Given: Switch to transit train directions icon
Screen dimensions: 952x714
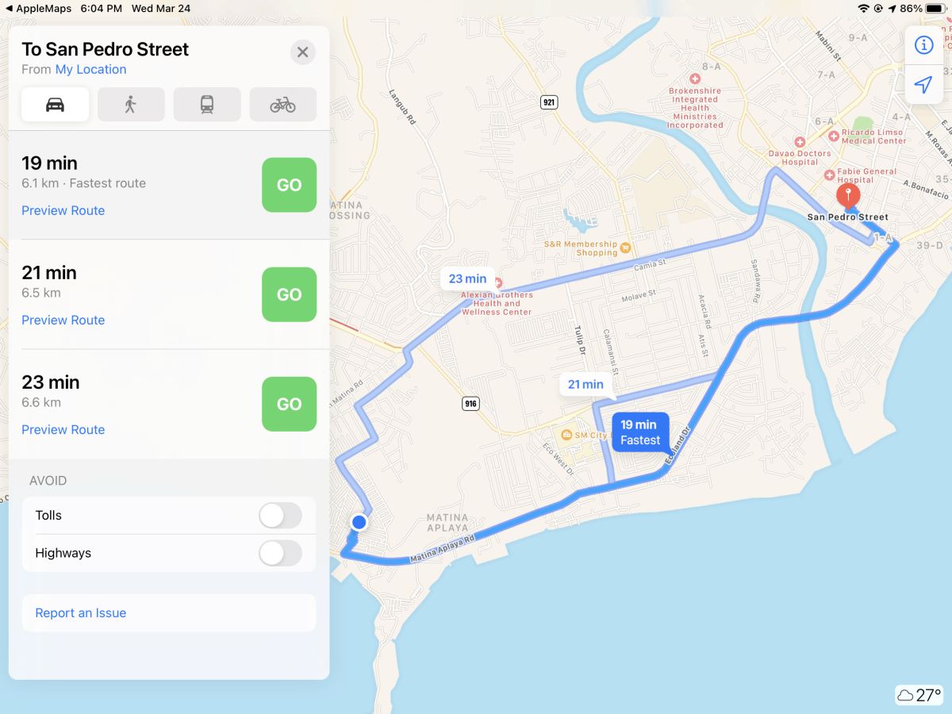Looking at the screenshot, I should 207,105.
